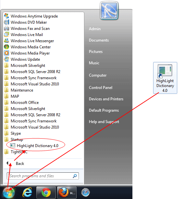The height and width of the screenshot is (199, 185).
Task: Open Windows Update icon
Action: click(x=6, y=59)
